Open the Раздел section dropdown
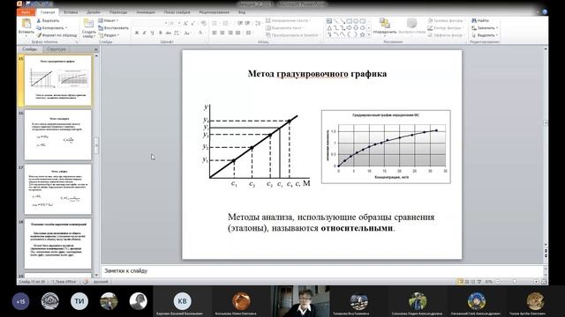Screen dimensions: 565x317 (x=109, y=35)
